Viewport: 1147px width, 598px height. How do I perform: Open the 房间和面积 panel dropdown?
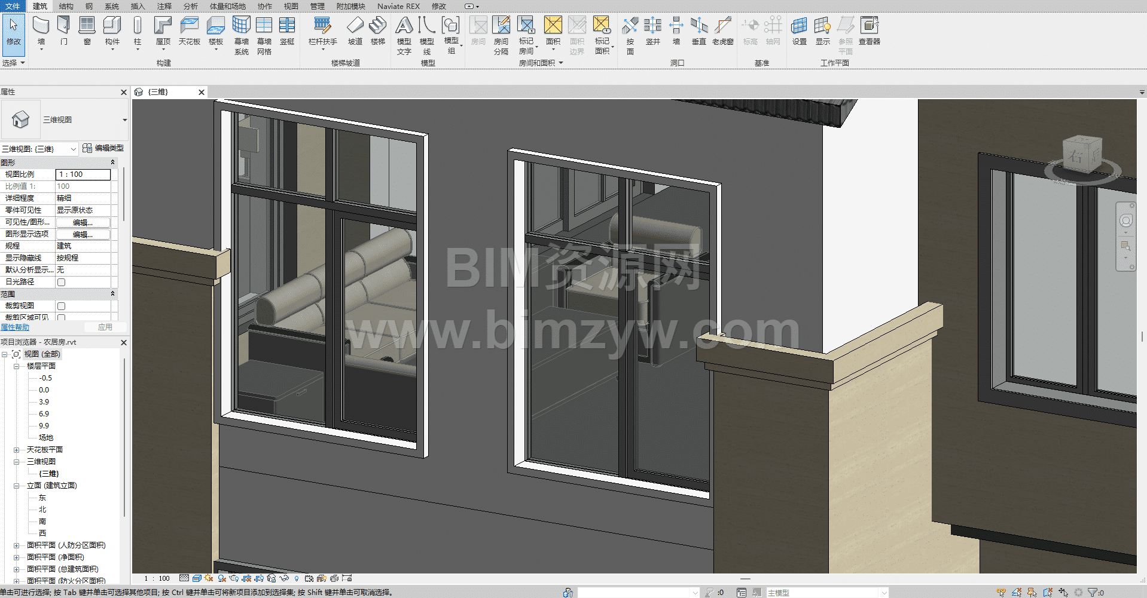(x=541, y=63)
